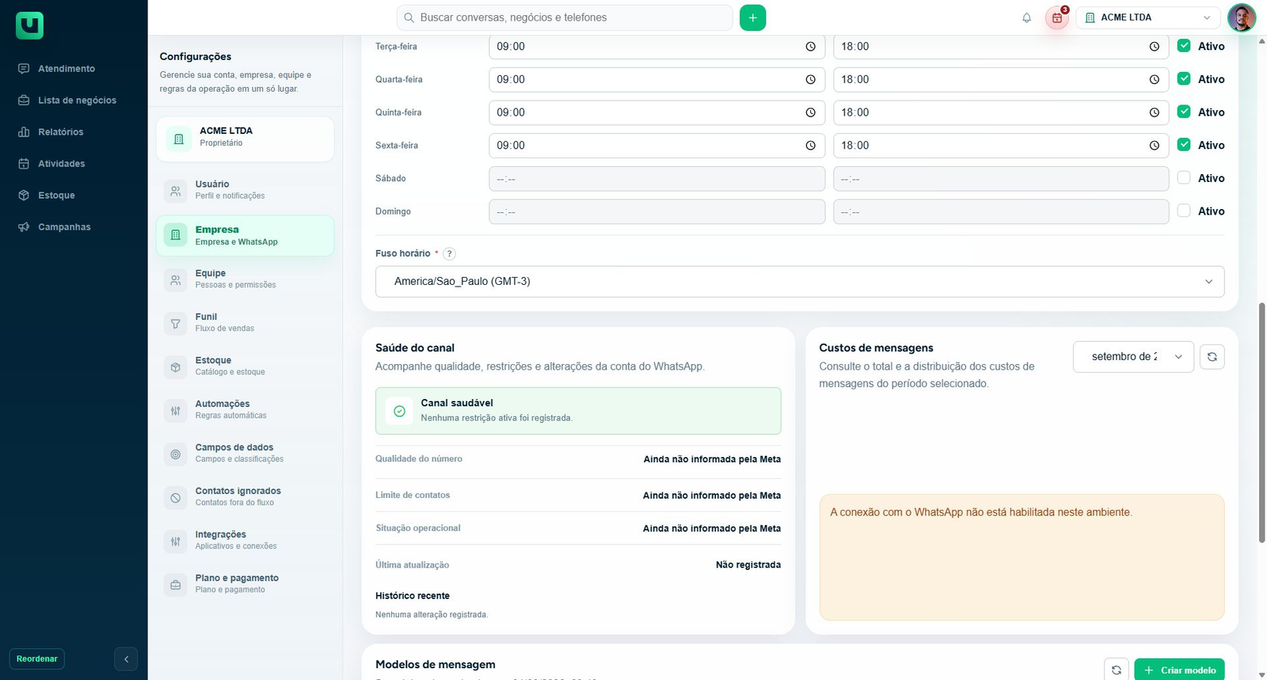Open notifications bell icon
This screenshot has height=680, width=1267.
(x=1026, y=17)
